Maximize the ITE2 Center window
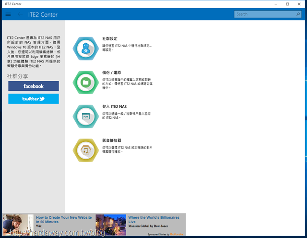The width and height of the screenshot is (307, 238). (x=287, y=4)
